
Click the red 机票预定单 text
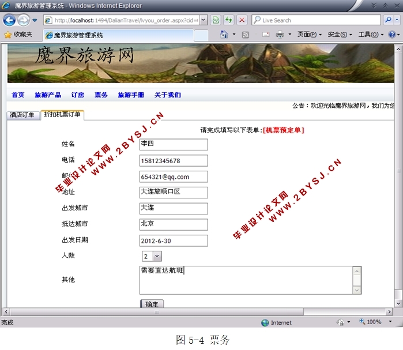click(283, 130)
